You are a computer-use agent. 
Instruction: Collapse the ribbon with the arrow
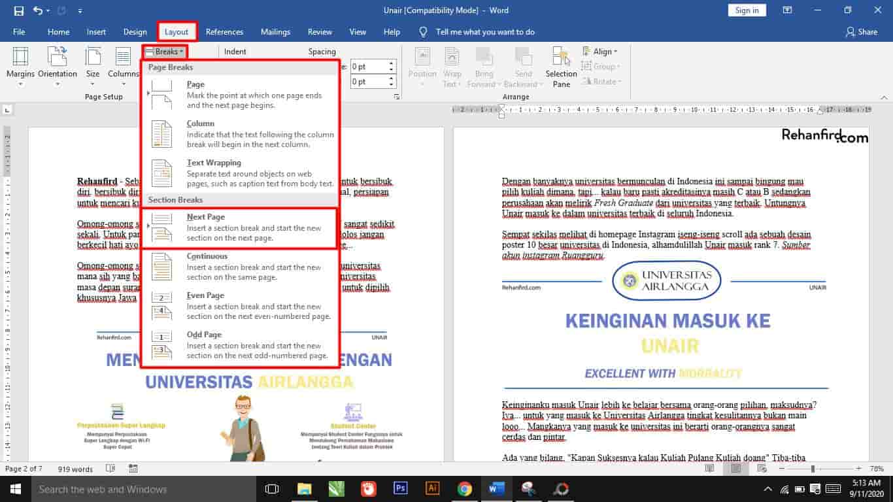pyautogui.click(x=883, y=97)
